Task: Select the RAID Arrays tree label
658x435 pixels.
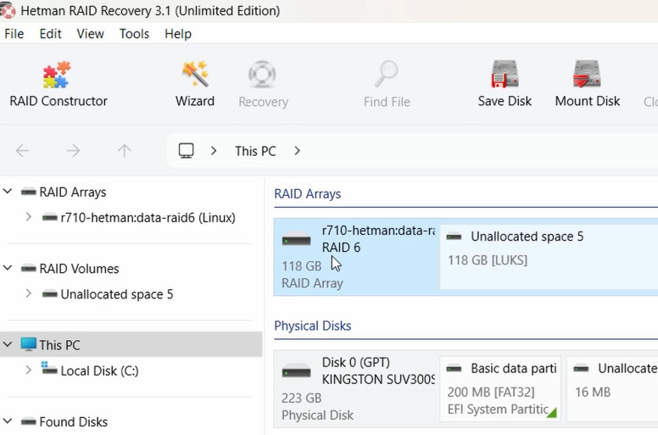Action: pos(73,192)
